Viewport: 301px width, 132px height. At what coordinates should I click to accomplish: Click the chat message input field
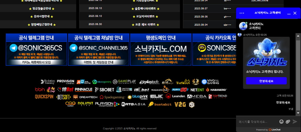(x=257, y=122)
